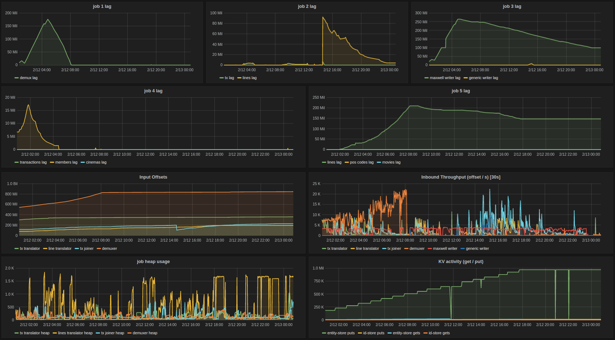The image size is (615, 340).
Task: Open the job 4 lag panel title
Action: coord(153,91)
